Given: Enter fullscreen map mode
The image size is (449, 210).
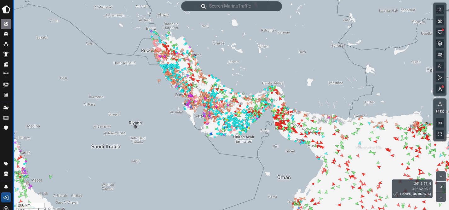Looking at the screenshot, I should pos(440,134).
